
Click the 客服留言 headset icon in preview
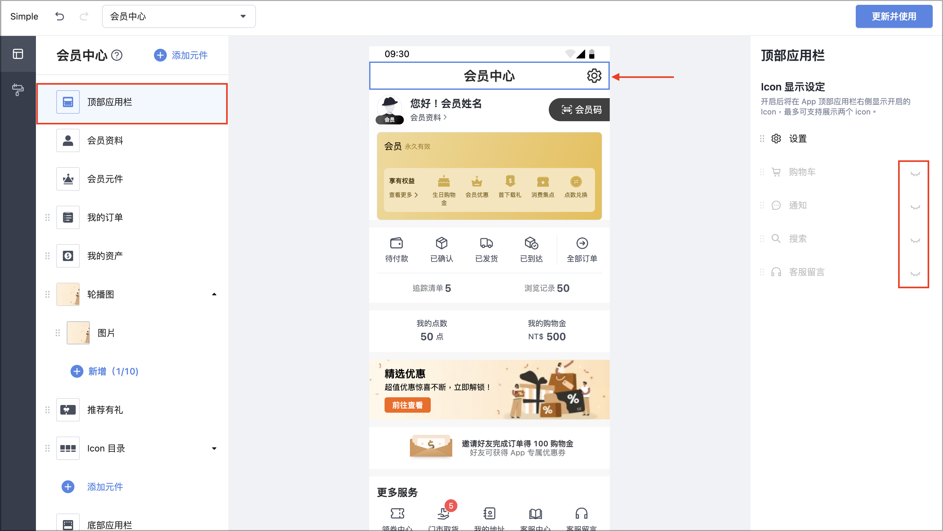(581, 513)
